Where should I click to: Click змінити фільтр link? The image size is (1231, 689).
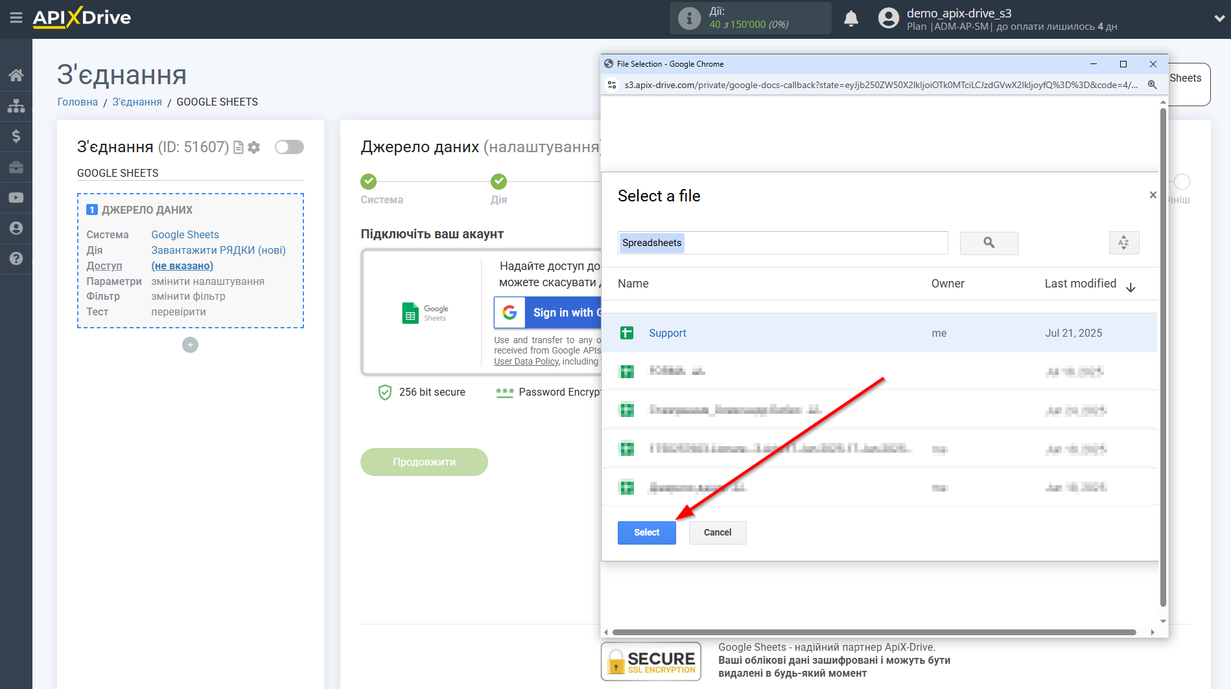(x=189, y=296)
